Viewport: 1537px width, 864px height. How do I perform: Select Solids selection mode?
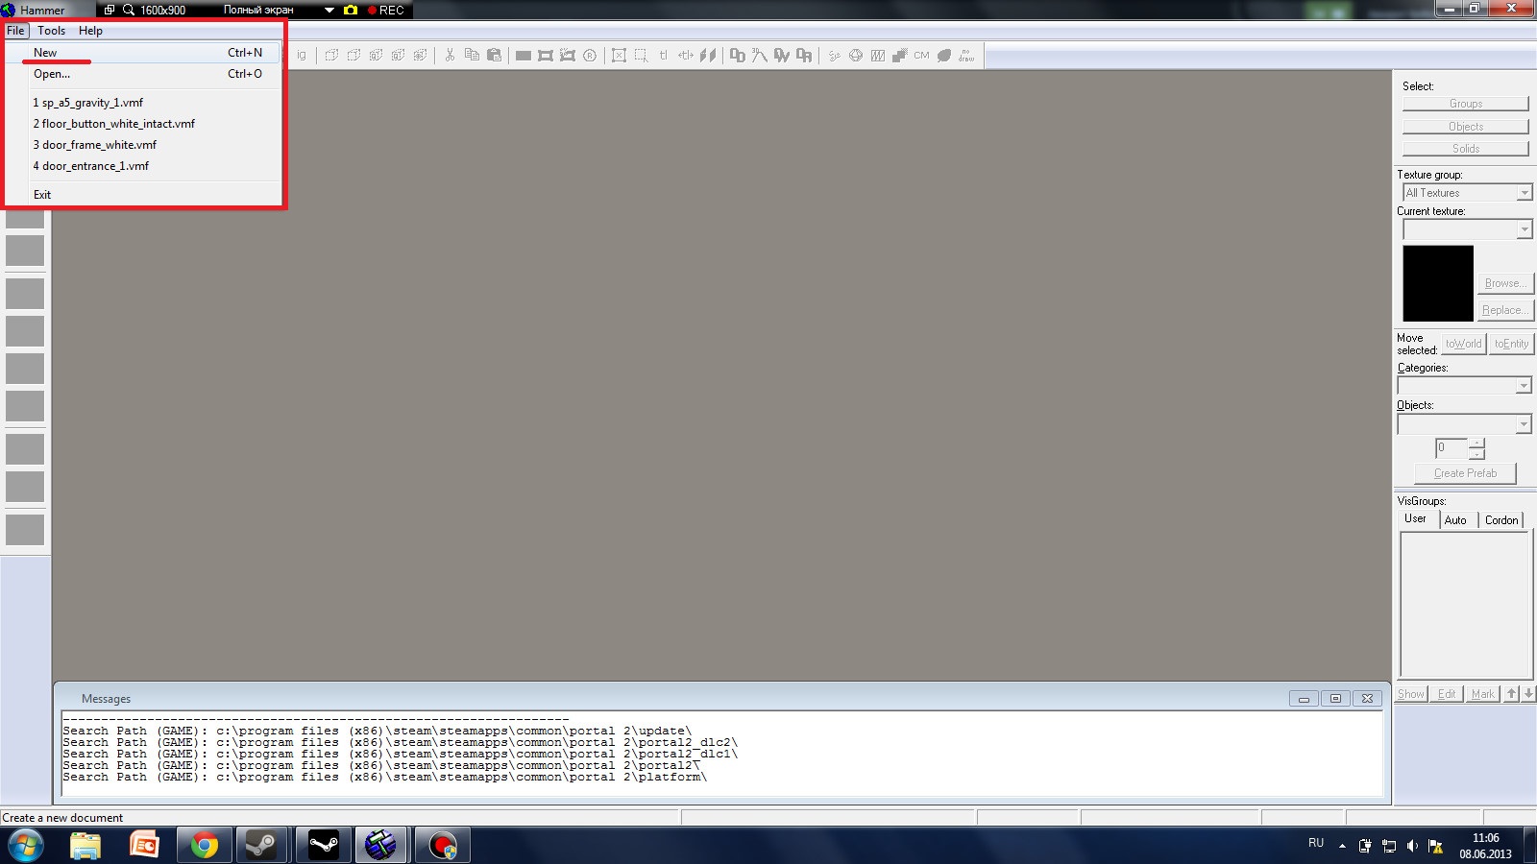pos(1466,149)
